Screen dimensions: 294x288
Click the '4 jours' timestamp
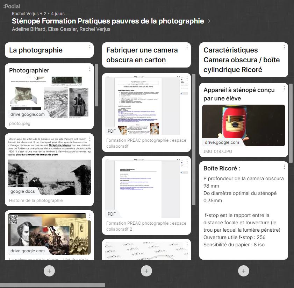point(58,14)
